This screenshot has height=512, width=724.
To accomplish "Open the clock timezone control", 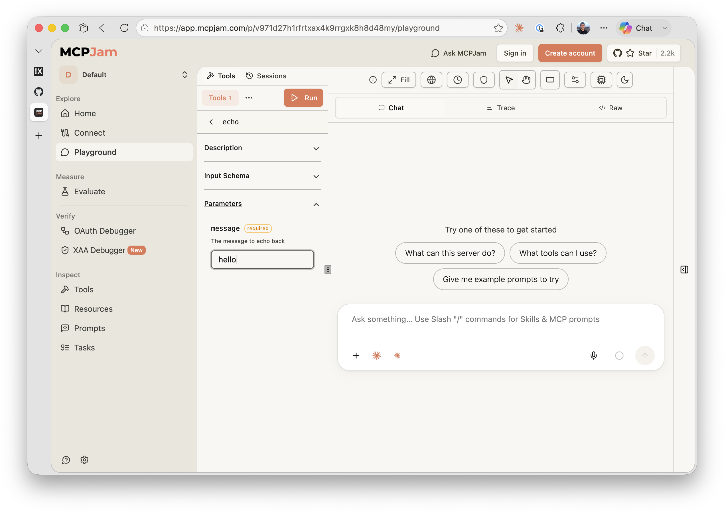I will click(457, 80).
